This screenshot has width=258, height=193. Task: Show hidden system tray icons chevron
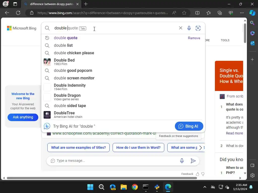[205, 187]
